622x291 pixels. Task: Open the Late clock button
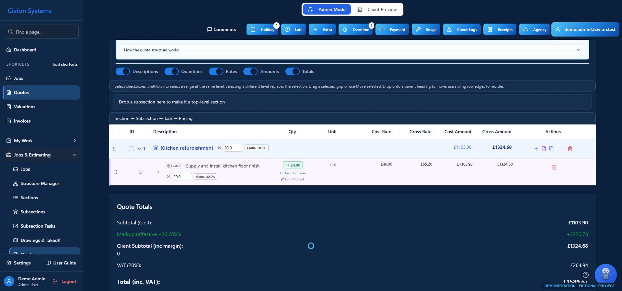294,29
